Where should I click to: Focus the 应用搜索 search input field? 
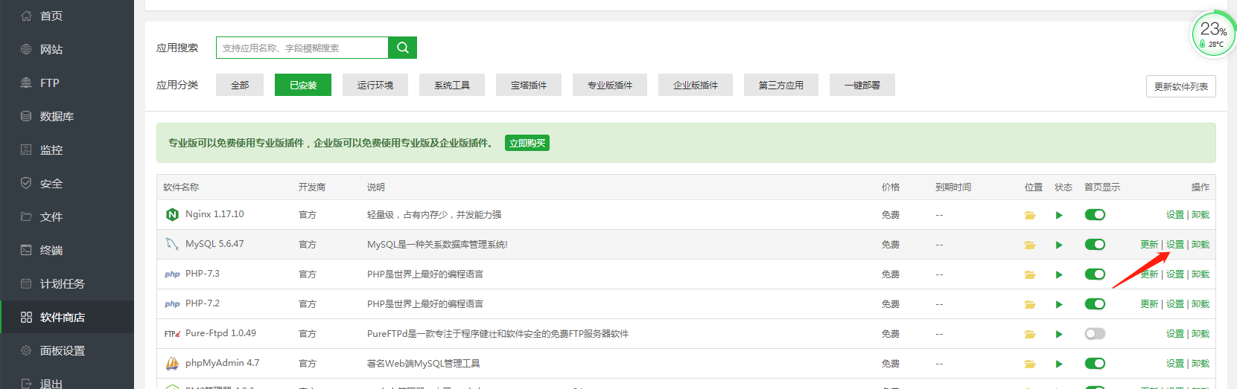click(x=302, y=48)
